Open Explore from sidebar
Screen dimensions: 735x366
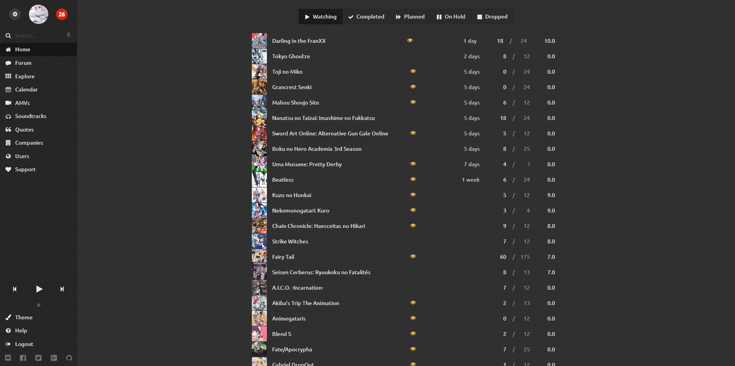pyautogui.click(x=39, y=76)
